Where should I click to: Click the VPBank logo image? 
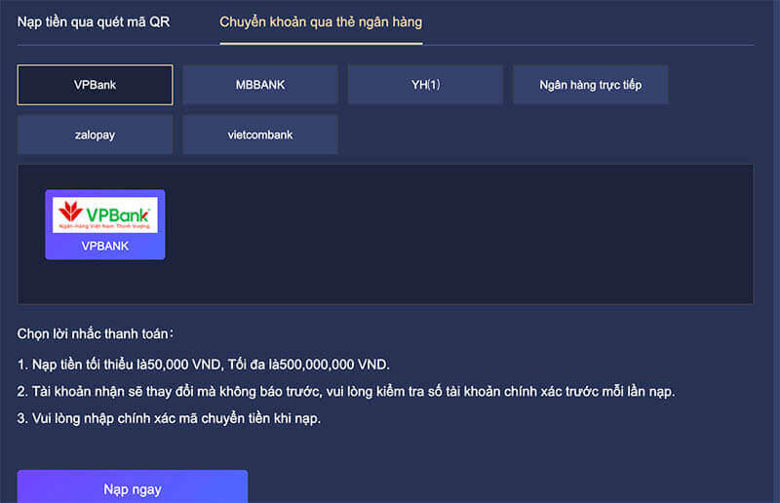pyautogui.click(x=105, y=214)
